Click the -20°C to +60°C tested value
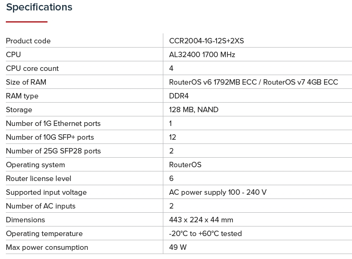 (205, 234)
